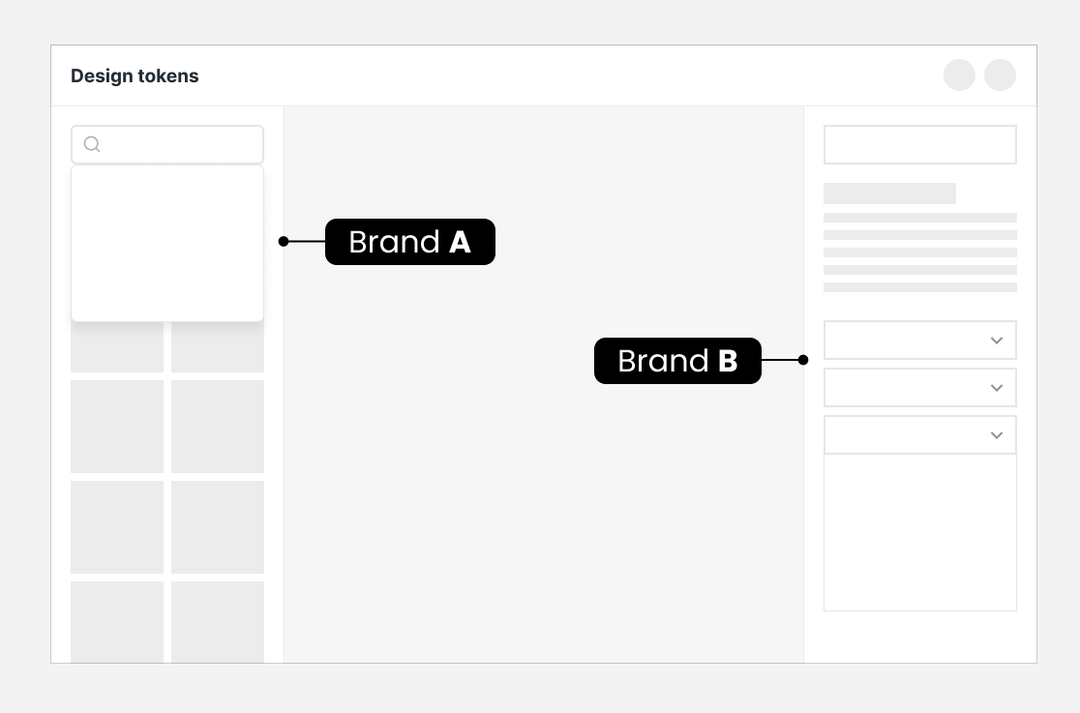
Task: Click the third dropdown's chevron arrow
Action: [x=997, y=435]
